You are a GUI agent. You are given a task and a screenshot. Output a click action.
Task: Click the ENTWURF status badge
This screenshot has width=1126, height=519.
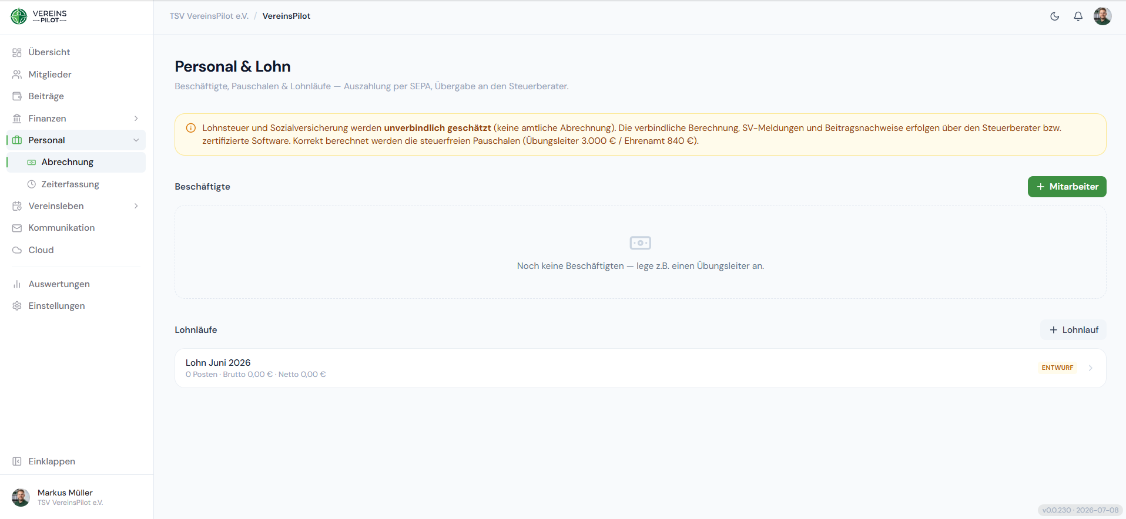point(1057,368)
